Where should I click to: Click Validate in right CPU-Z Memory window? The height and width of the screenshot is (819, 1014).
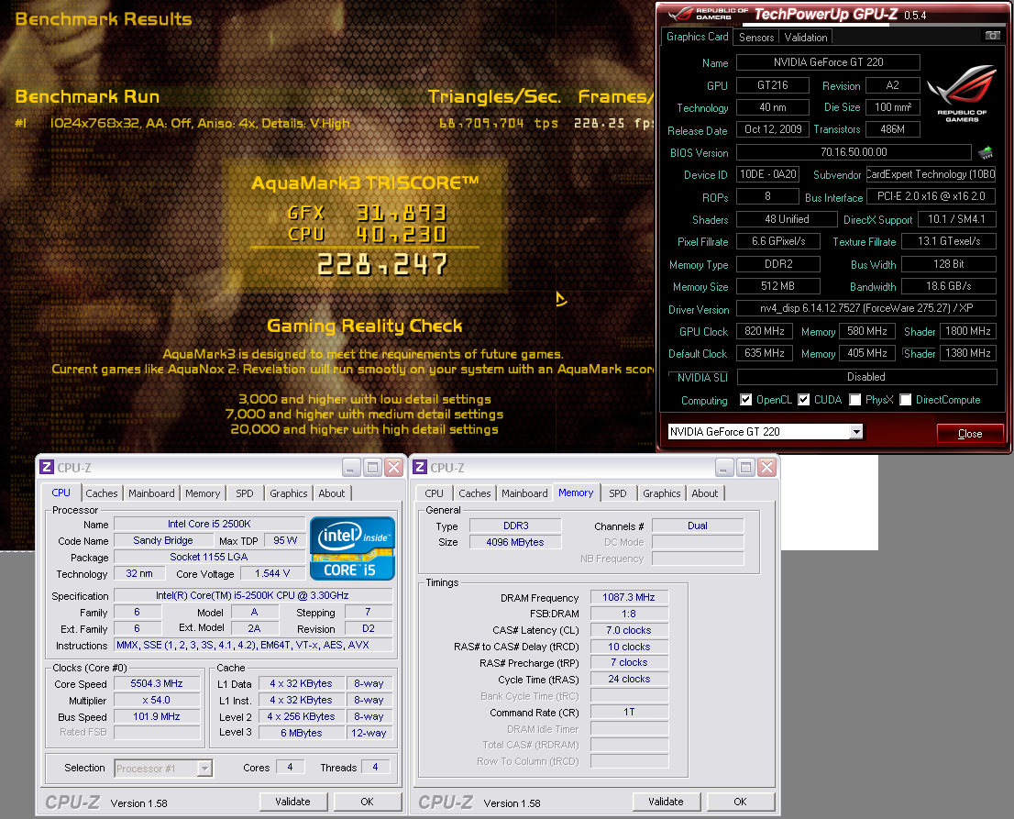coord(667,802)
